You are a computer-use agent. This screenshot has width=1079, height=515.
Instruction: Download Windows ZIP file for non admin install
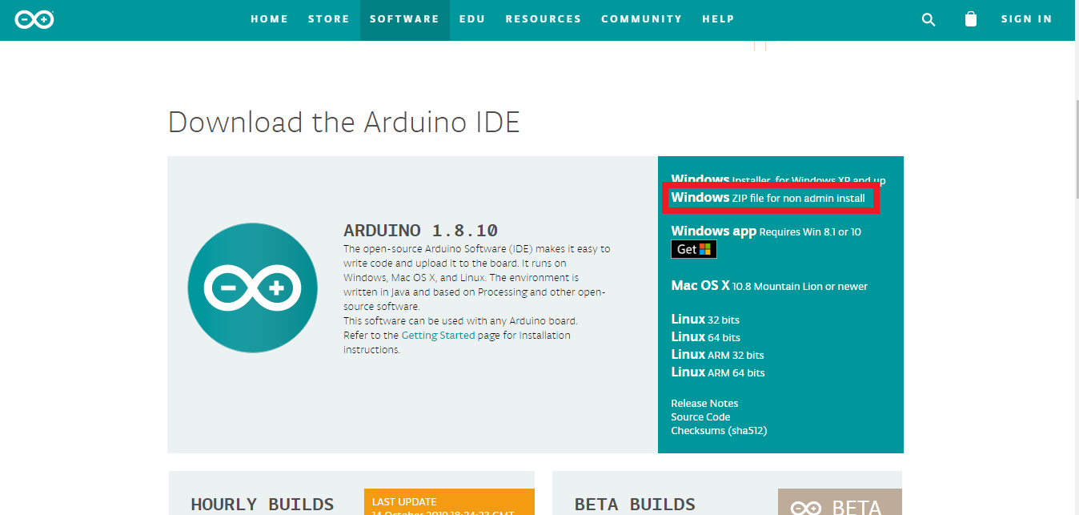[x=768, y=197]
